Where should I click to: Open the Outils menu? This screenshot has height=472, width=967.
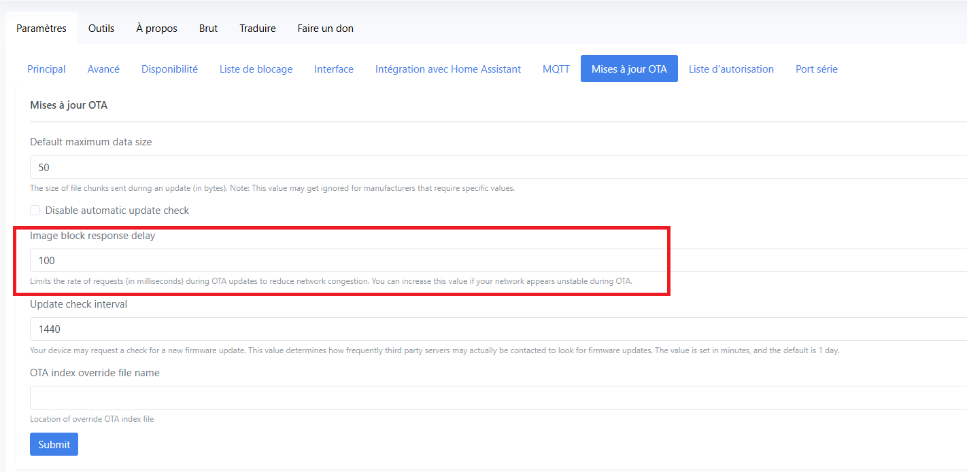(101, 29)
